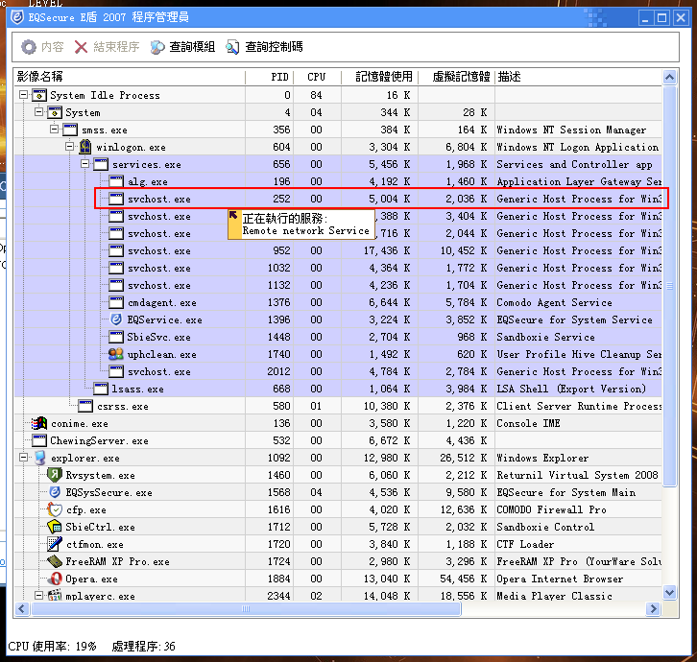This screenshot has height=662, width=697.
Task: Select svchost.exe row with PID 1032
Action: pyautogui.click(x=338, y=268)
